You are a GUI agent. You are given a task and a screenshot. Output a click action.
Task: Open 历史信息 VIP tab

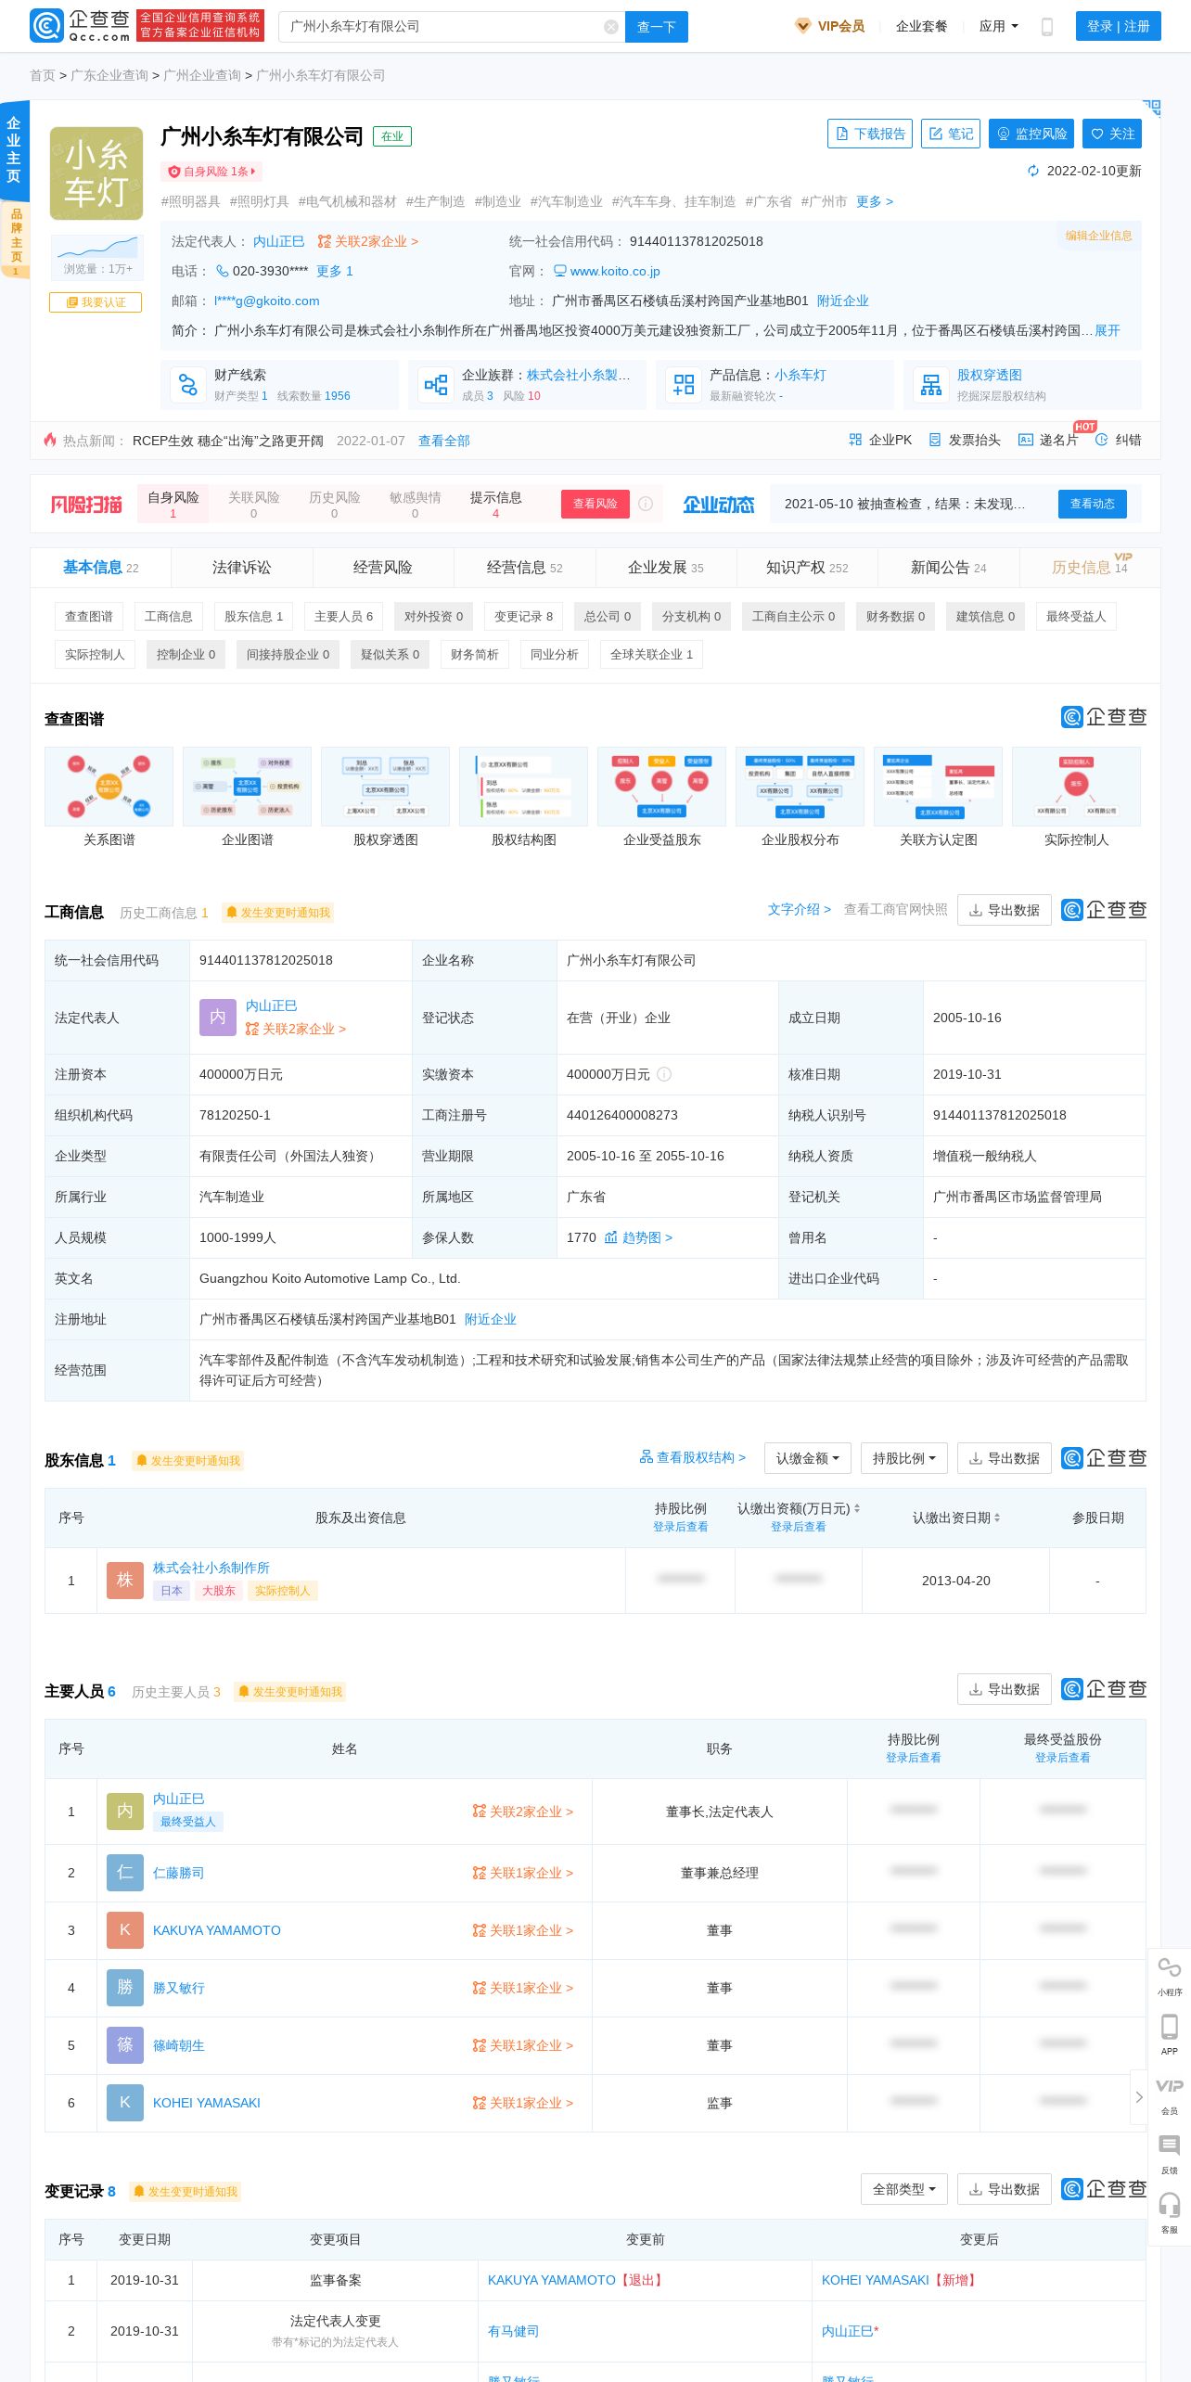[x=1090, y=568]
